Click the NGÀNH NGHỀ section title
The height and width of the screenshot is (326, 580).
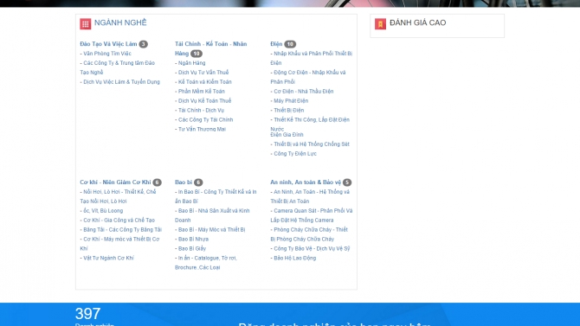click(120, 23)
